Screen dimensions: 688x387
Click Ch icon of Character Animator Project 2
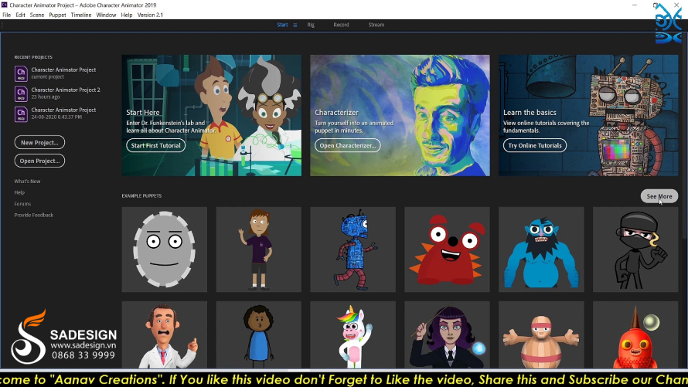[x=21, y=93]
